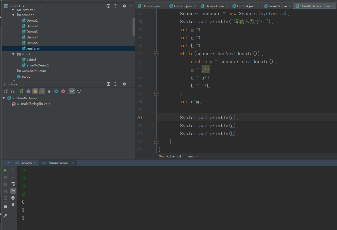
Task: Toggle Sort Alphabetically in Structure
Action: [13, 91]
